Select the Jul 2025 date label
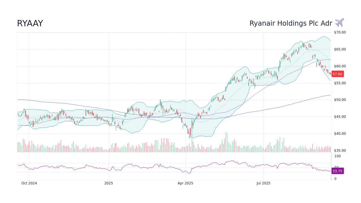The width and height of the screenshot is (361, 203). tap(263, 183)
